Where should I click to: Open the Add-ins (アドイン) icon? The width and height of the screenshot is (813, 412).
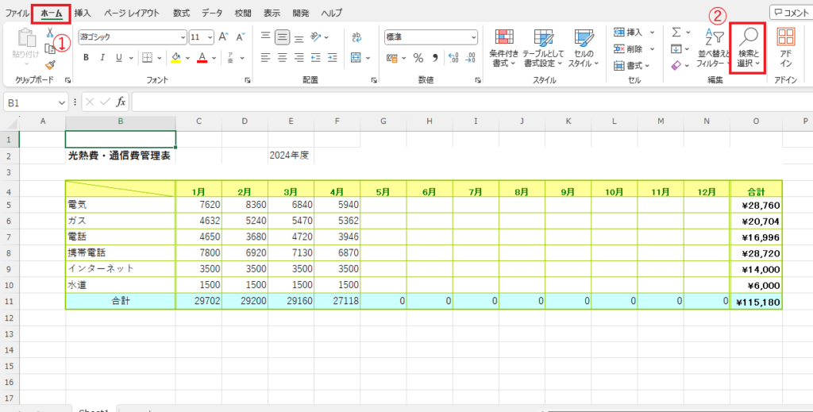[x=786, y=48]
